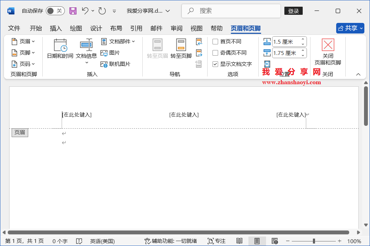This screenshot has height=246, width=370.
Task: Click the vertical scrollbar thumb
Action: [x=366, y=106]
